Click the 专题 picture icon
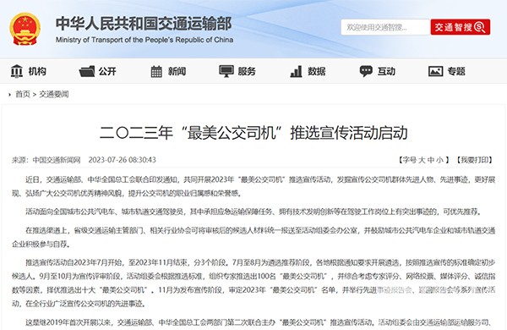The image size is (507, 330). 435,71
